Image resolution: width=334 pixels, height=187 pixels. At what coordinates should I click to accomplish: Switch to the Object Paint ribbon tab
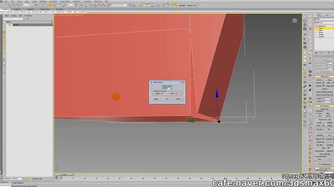(x=45, y=9)
